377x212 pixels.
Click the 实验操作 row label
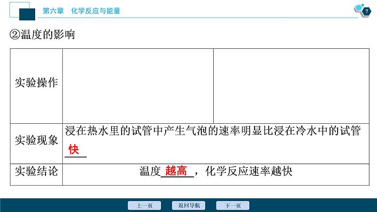(x=36, y=83)
